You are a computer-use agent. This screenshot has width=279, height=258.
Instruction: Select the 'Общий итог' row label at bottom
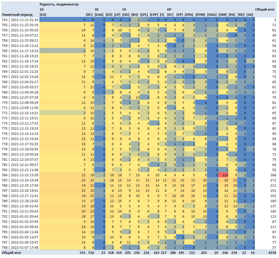pos(12,253)
